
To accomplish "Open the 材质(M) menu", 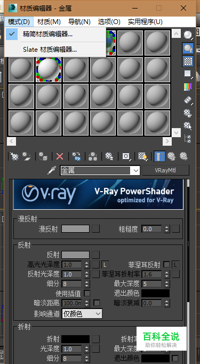I will tap(49, 22).
